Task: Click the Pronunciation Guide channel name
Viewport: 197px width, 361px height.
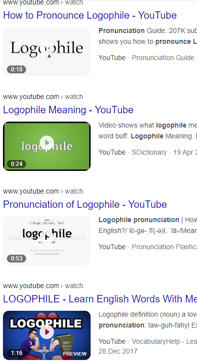Action: [163, 58]
